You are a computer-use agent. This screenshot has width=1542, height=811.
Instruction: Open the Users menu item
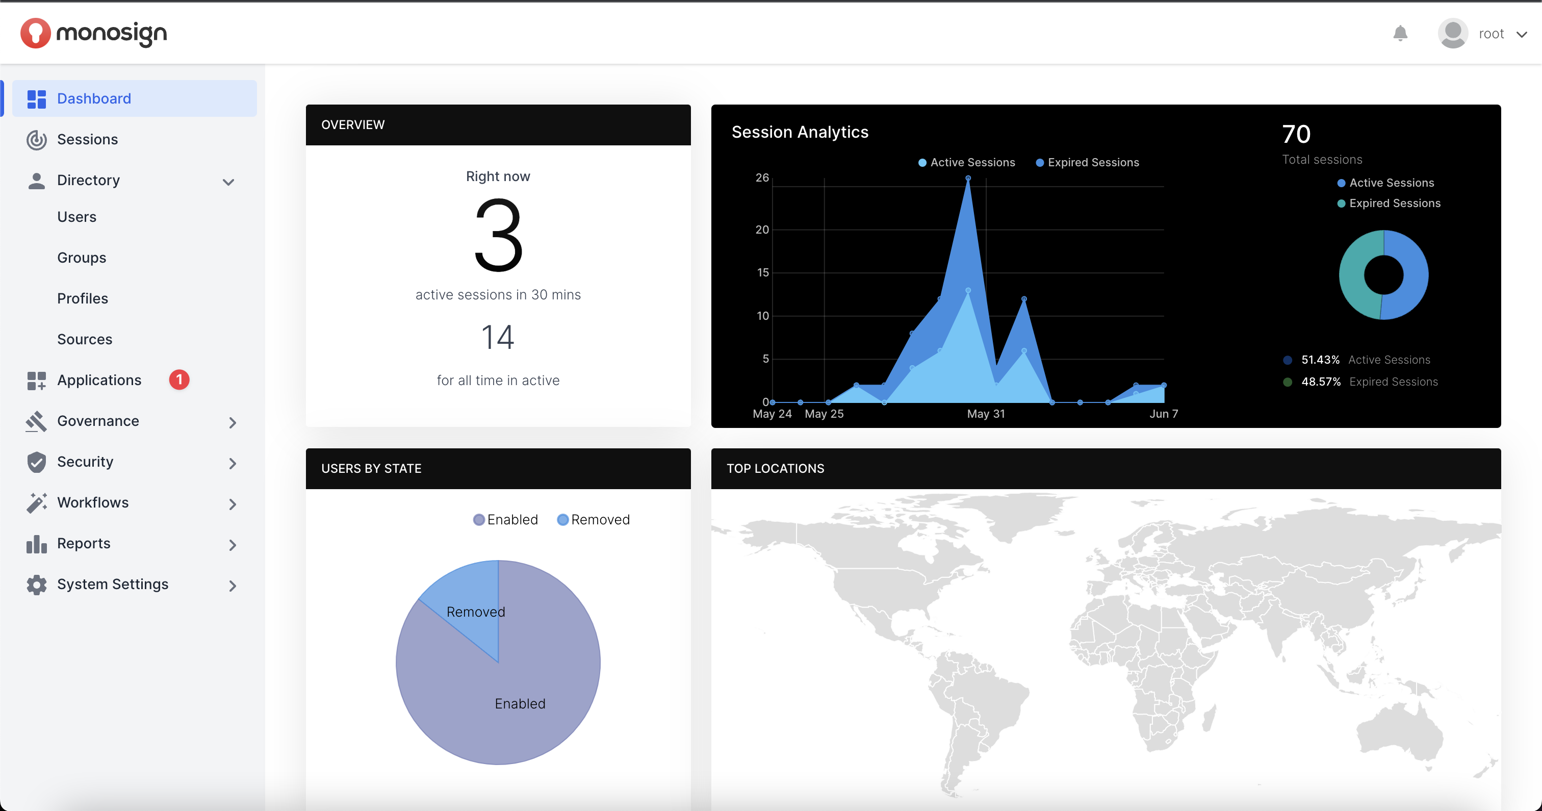(76, 217)
